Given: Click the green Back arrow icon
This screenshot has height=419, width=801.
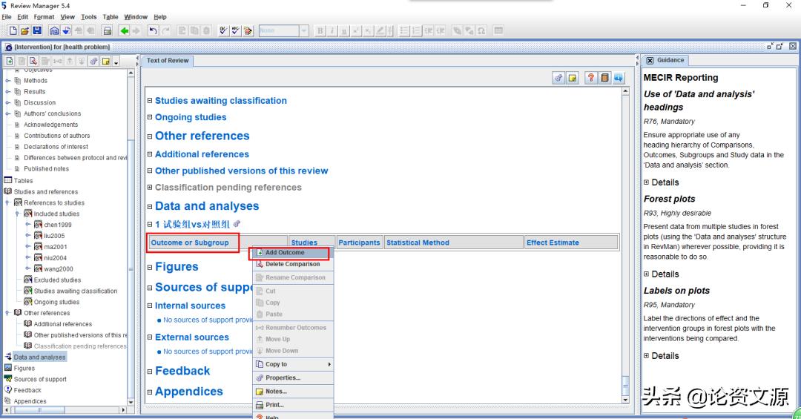Looking at the screenshot, I should coord(125,30).
